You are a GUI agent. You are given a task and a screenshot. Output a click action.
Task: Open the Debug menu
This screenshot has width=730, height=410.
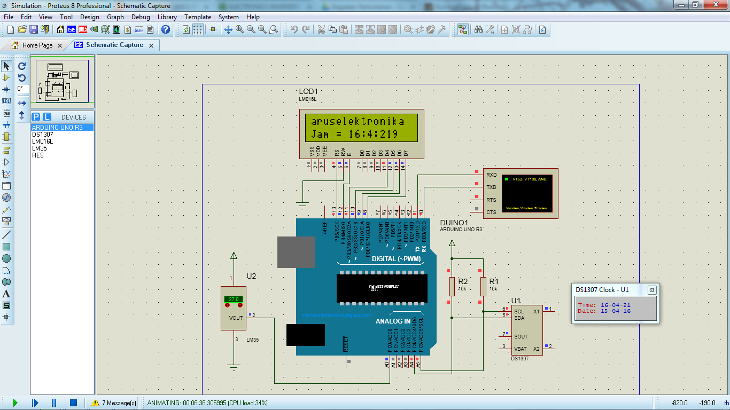(141, 17)
